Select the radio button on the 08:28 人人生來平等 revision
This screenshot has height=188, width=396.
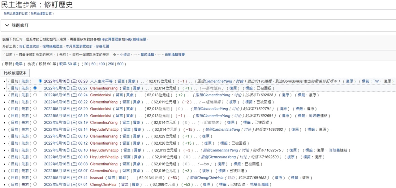(40, 81)
